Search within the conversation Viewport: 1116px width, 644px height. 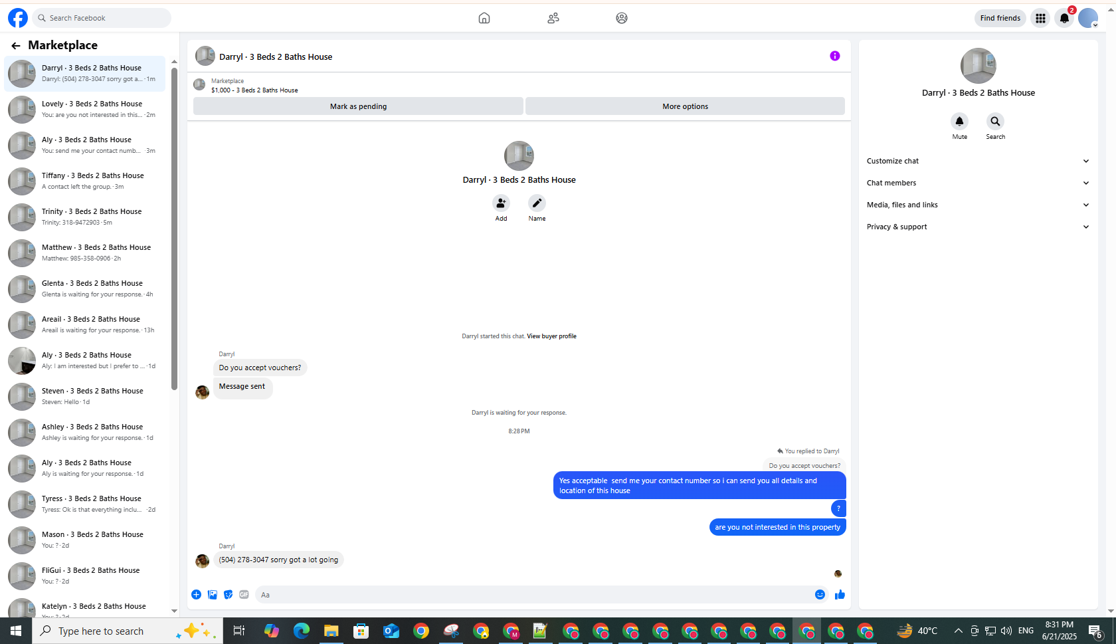(x=995, y=121)
